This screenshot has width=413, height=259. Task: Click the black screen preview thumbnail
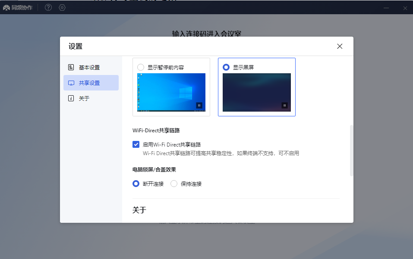[256, 92]
